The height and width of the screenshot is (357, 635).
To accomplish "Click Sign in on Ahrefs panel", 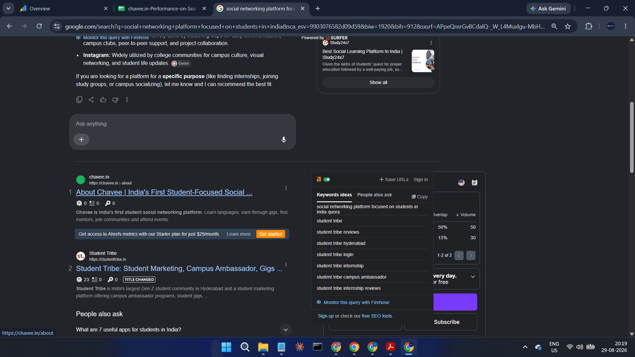I will pyautogui.click(x=420, y=180).
